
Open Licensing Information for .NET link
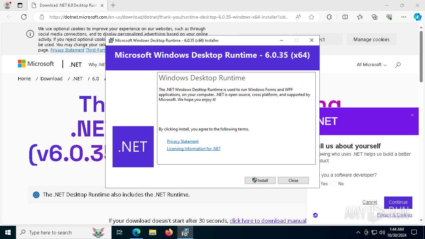[194, 148]
